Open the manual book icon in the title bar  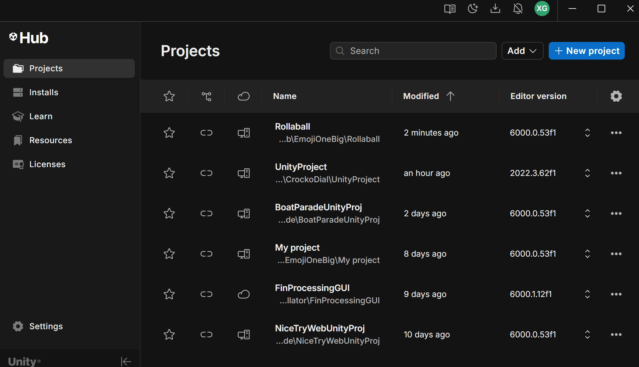pyautogui.click(x=450, y=9)
